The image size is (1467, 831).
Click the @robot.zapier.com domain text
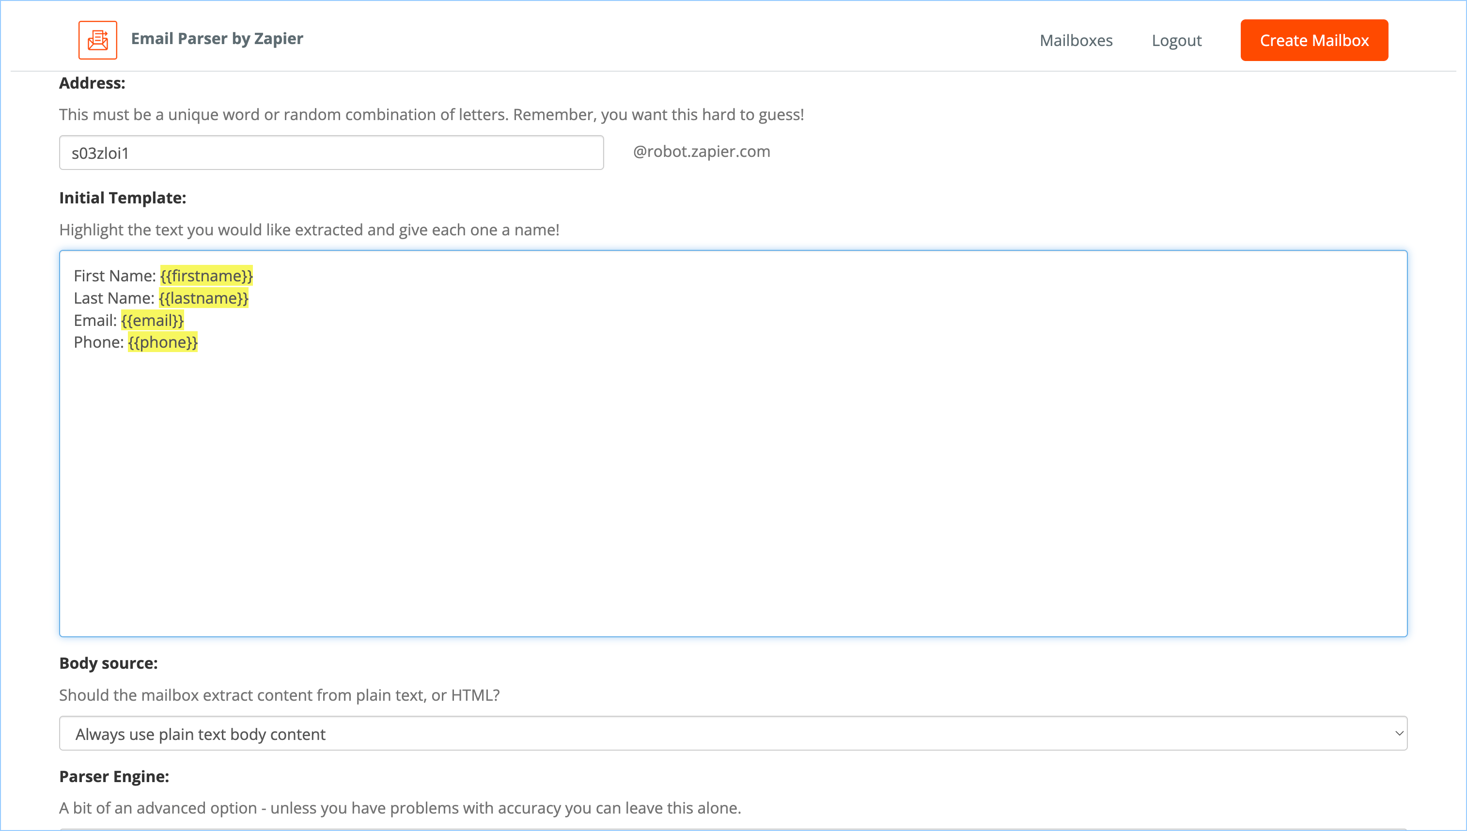click(x=702, y=151)
